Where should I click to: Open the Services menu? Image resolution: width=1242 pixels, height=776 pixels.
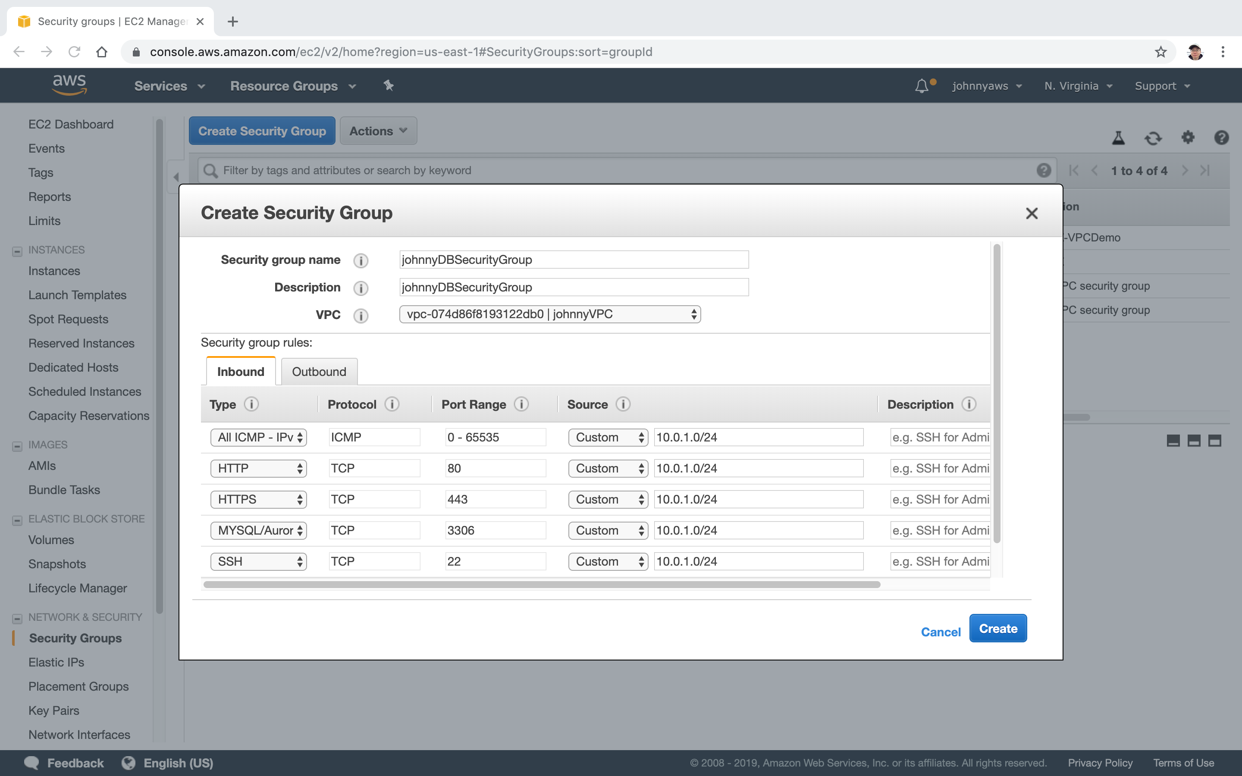click(169, 86)
